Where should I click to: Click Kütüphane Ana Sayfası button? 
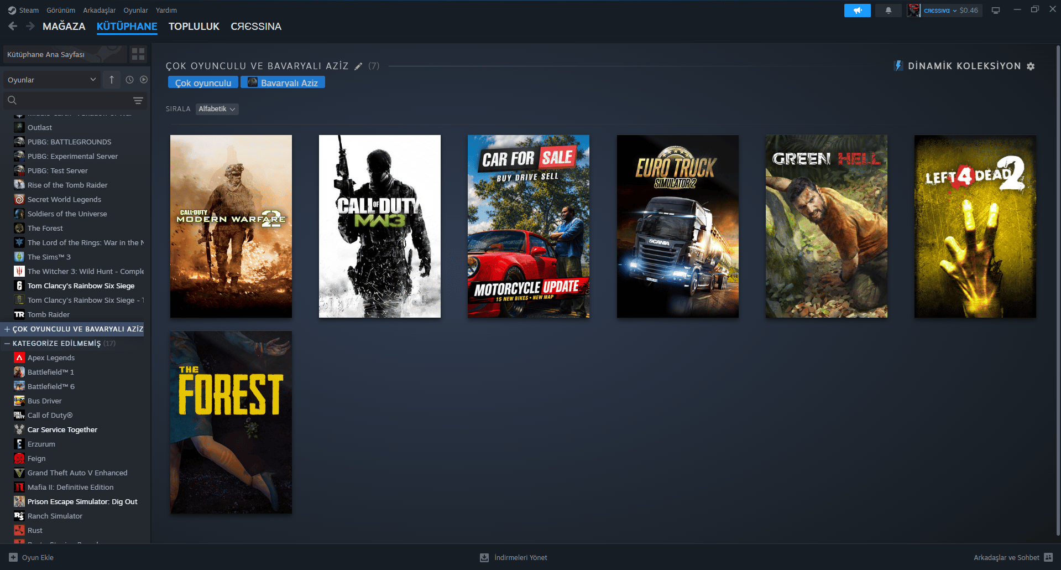click(x=65, y=54)
